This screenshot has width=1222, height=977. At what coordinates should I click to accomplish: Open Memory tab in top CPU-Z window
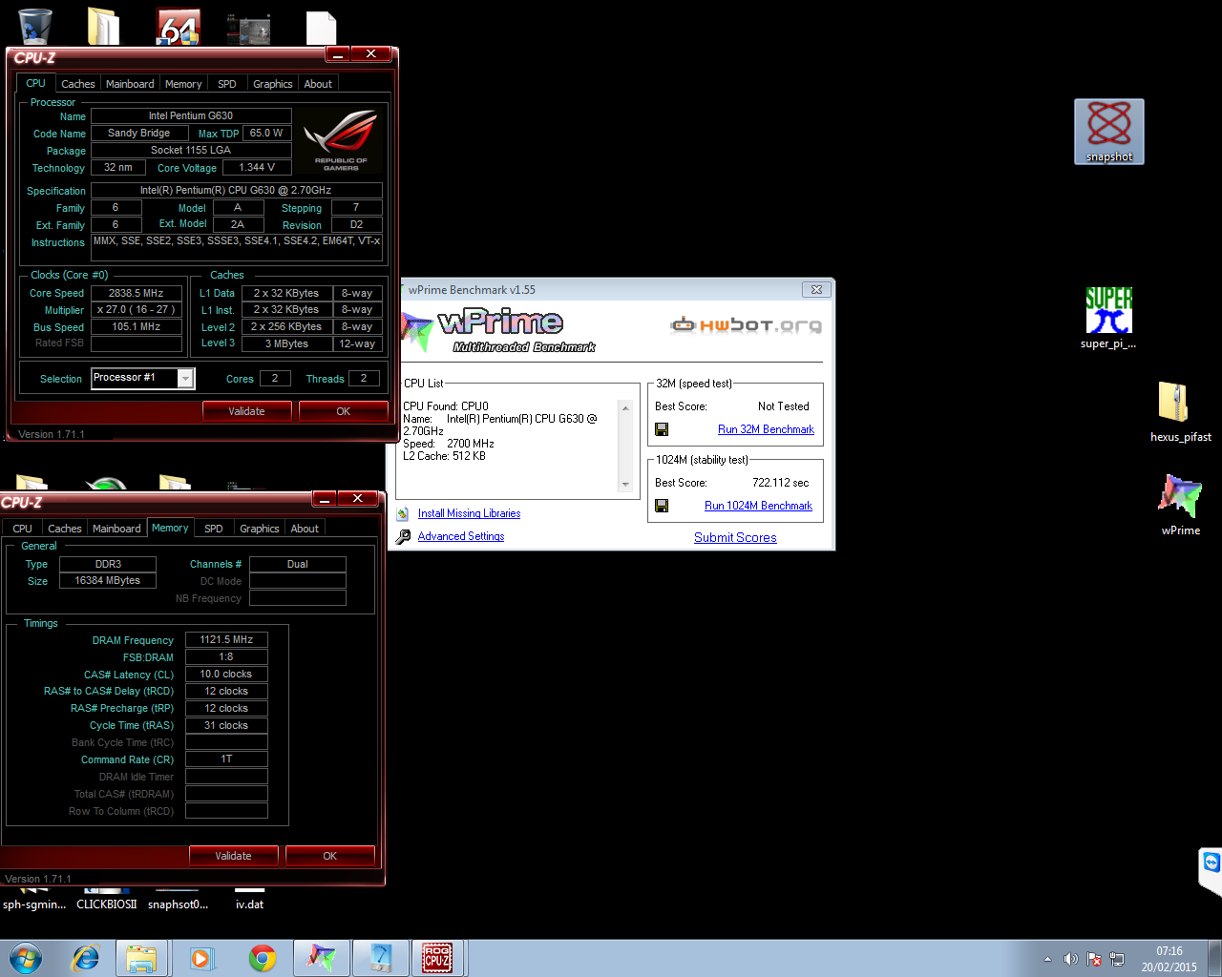(183, 84)
